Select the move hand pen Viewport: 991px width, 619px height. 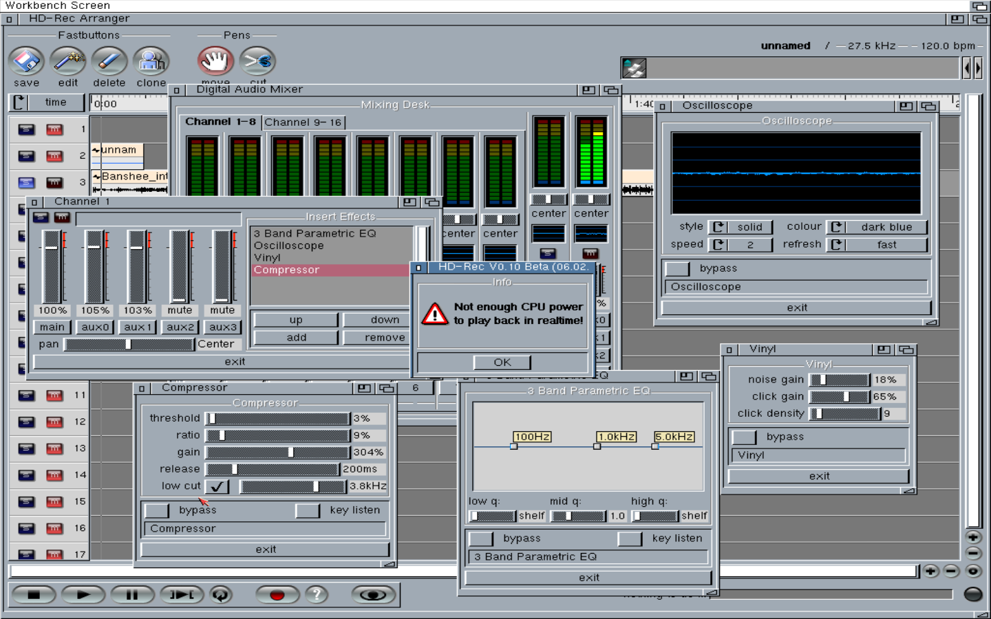(x=215, y=61)
